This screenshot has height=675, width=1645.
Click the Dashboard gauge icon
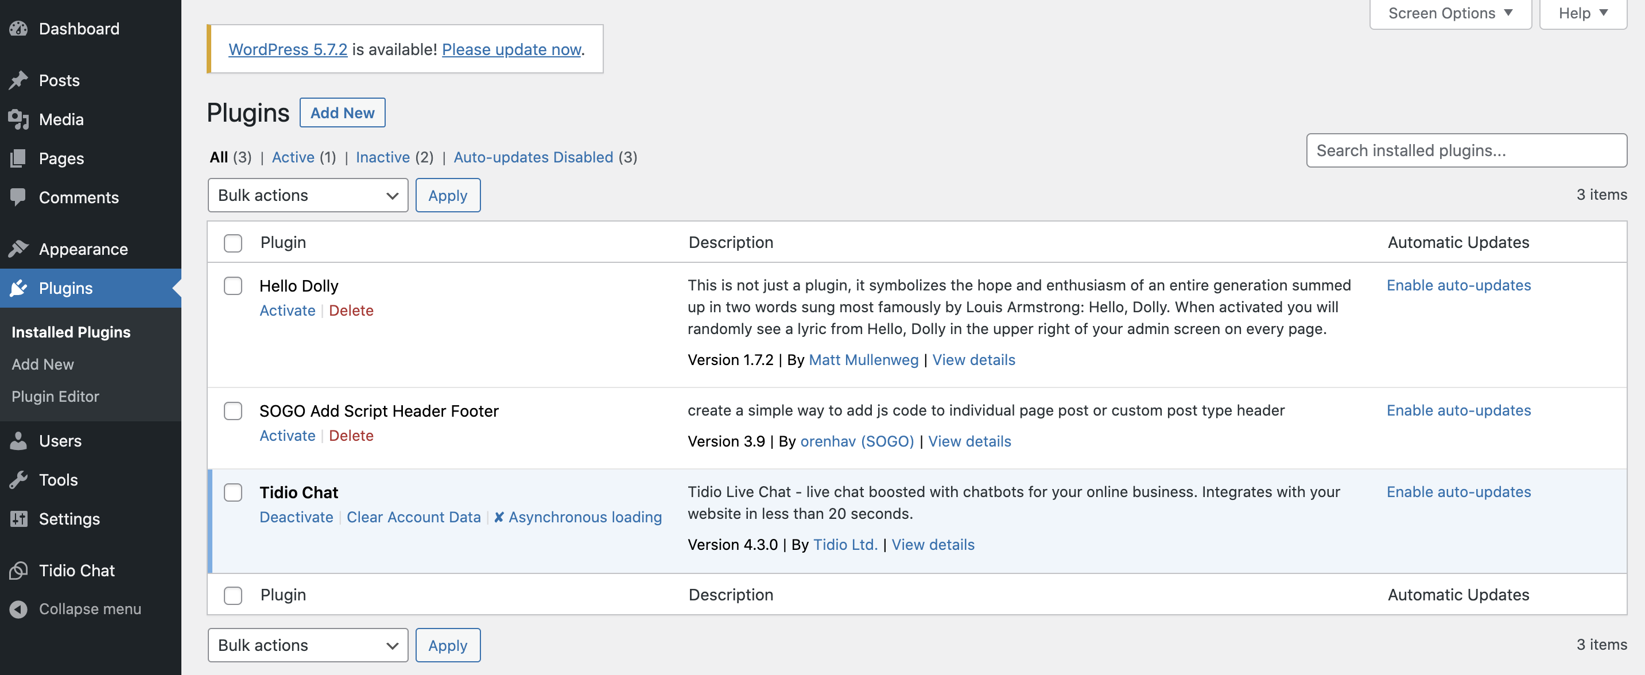pos(18,29)
